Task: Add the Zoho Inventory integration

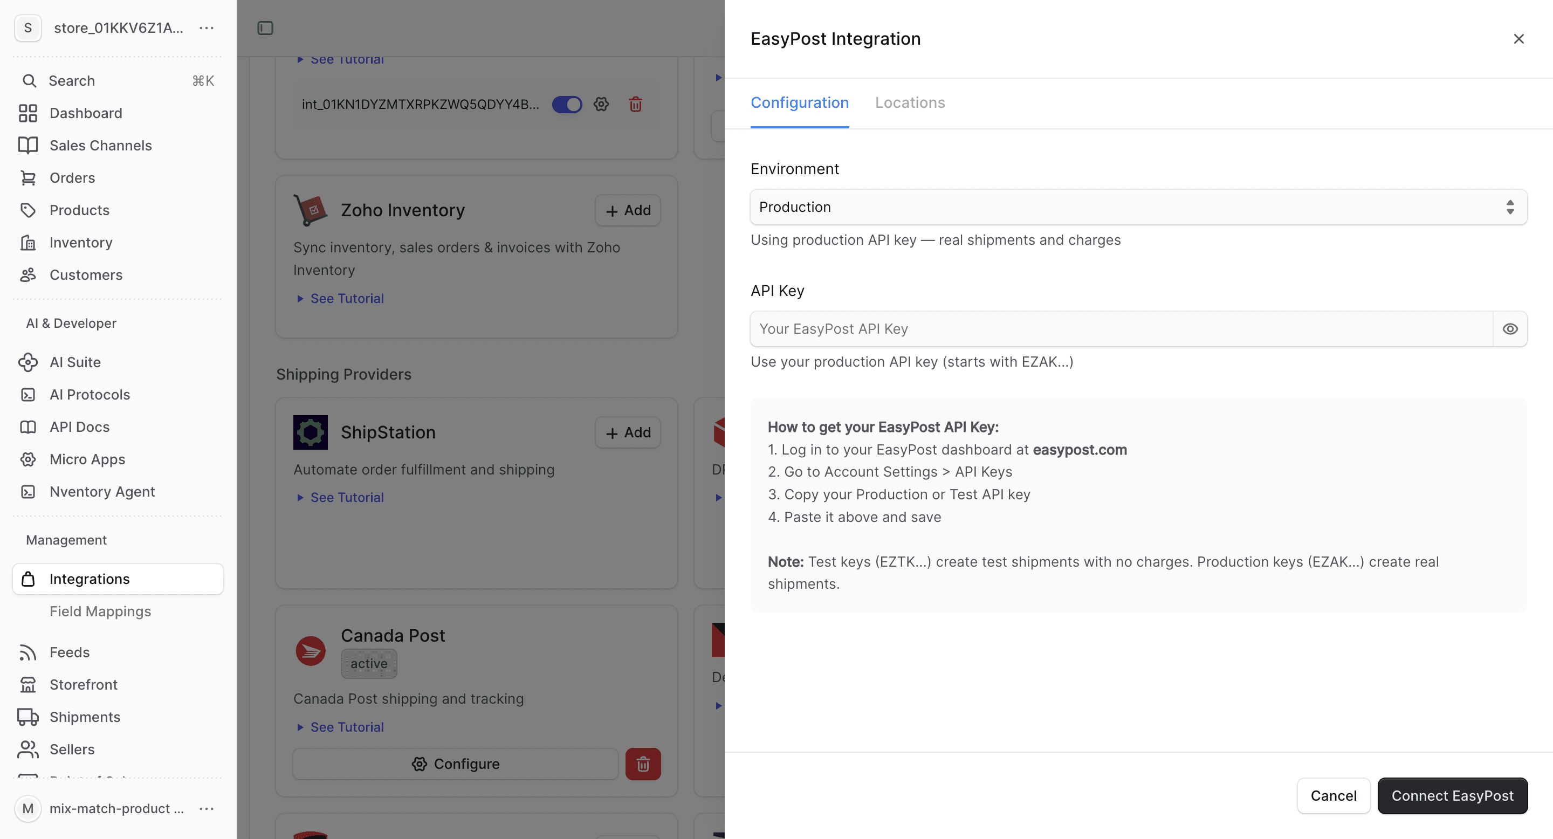Action: coord(628,210)
